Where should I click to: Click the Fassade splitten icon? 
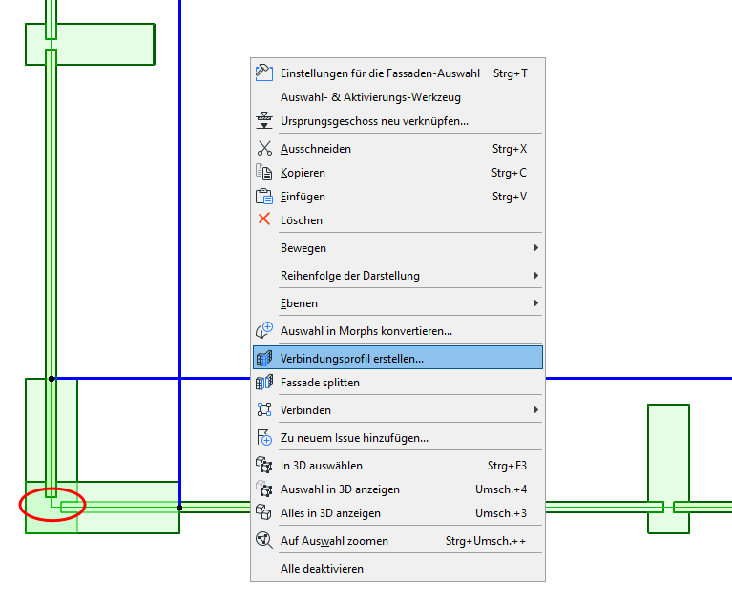[264, 383]
